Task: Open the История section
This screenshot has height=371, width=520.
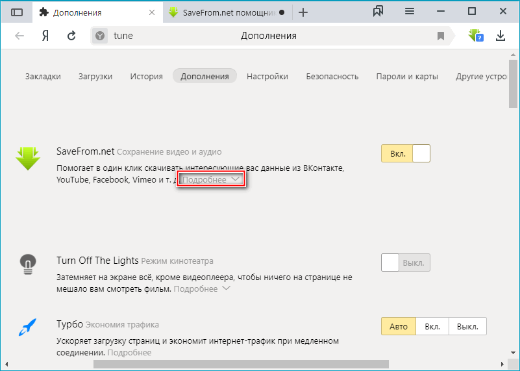Action: pos(147,76)
